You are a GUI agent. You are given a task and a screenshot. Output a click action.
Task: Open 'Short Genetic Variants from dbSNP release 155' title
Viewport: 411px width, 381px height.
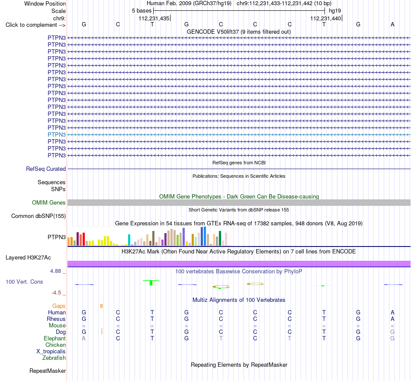click(239, 210)
